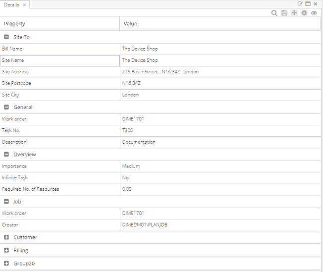The height and width of the screenshot is (272, 323).
Task: Expand the Billing group
Action: (6, 250)
